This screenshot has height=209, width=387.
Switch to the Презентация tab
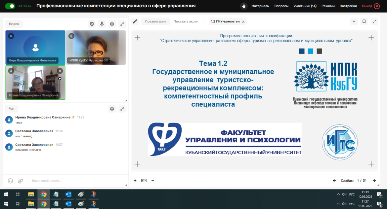(155, 21)
